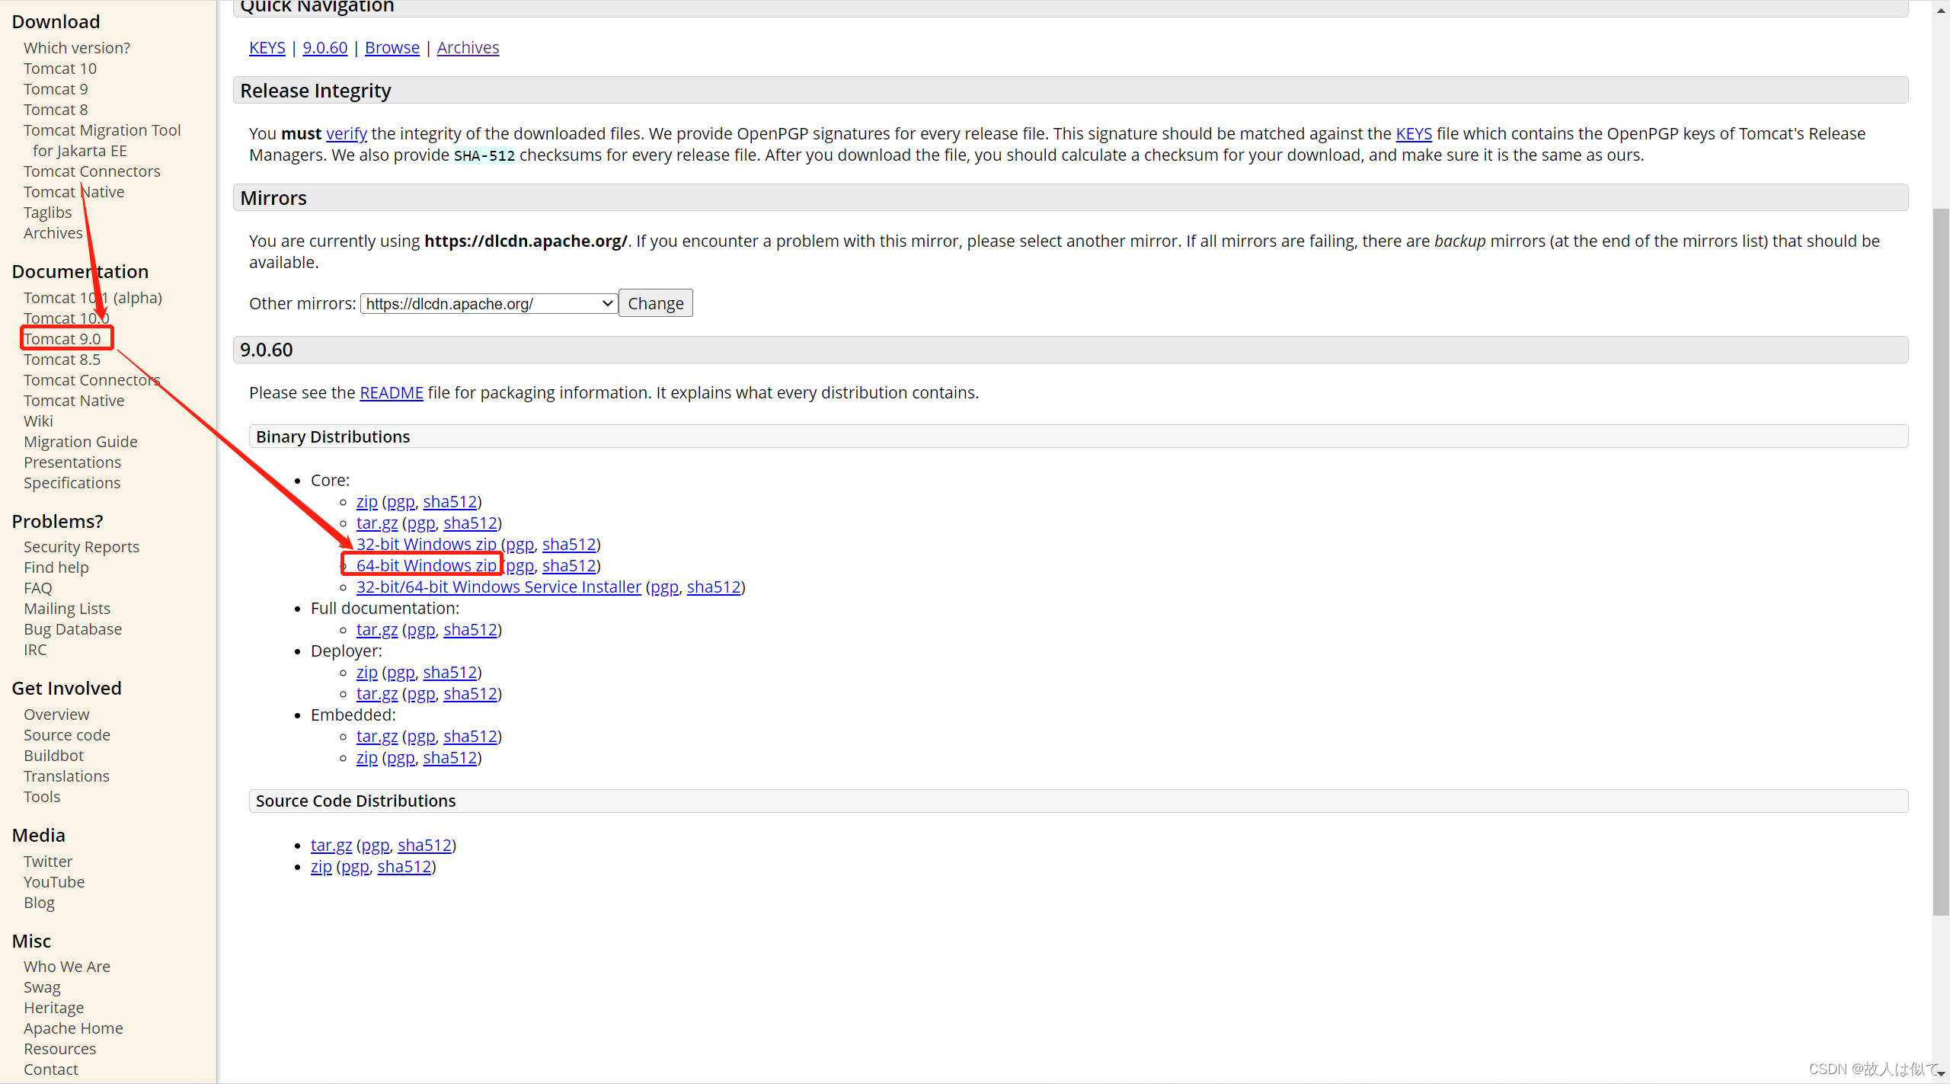Download the Core tar.gz distribution
This screenshot has height=1084, width=1950.
[377, 523]
